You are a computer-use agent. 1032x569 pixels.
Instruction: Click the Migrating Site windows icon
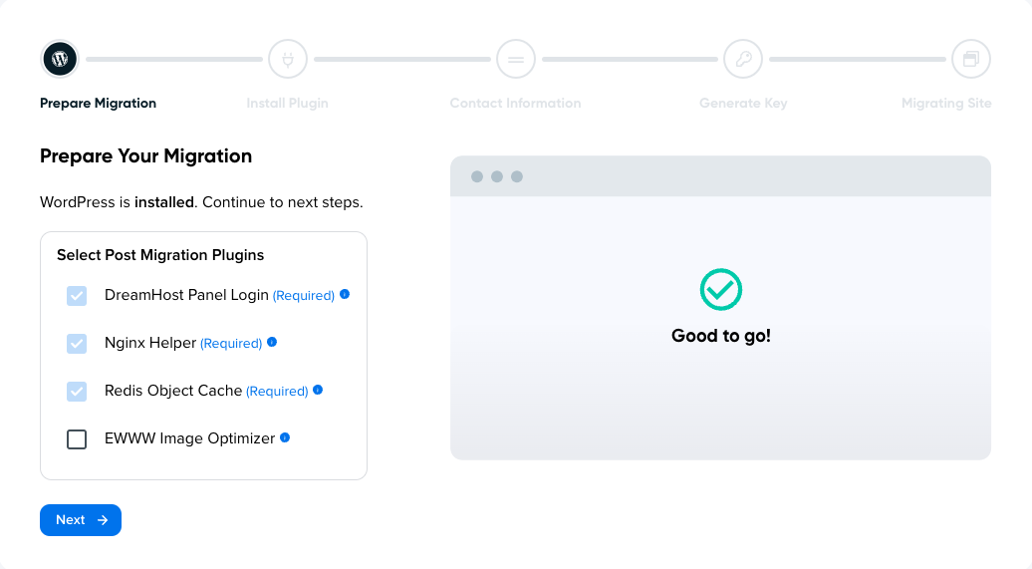971,59
